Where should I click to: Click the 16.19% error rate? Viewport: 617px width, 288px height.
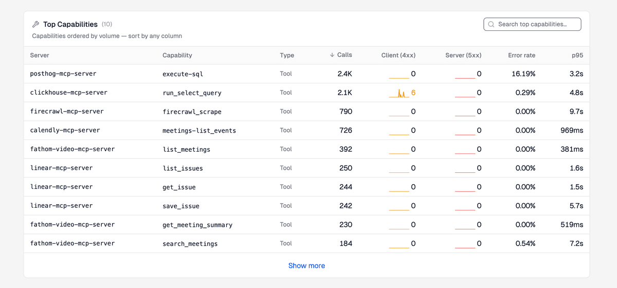(x=523, y=74)
